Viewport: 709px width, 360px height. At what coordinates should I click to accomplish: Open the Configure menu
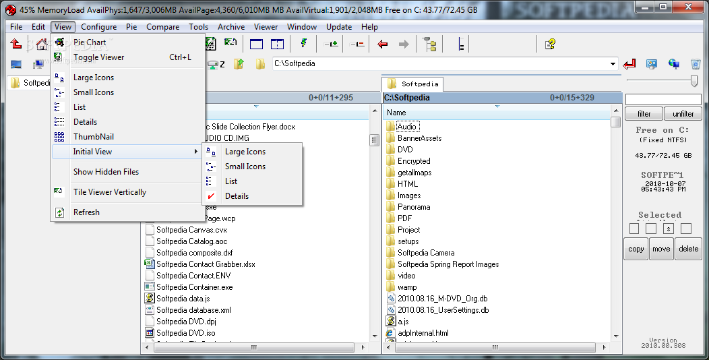point(98,27)
